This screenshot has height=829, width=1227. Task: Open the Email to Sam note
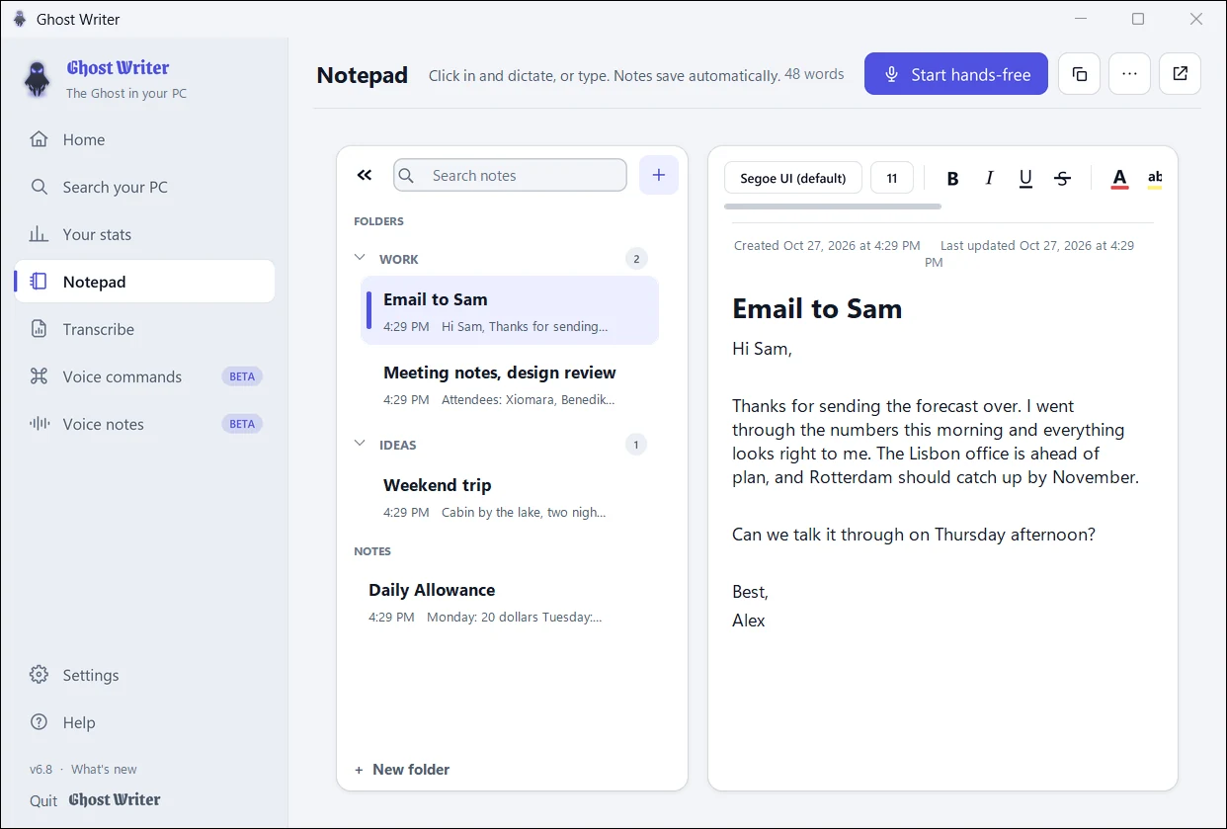[510, 310]
